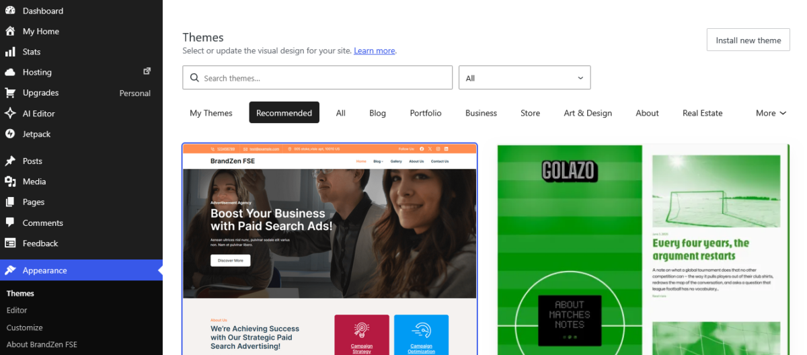Click the Themes page heading
This screenshot has width=807, height=355.
(203, 38)
